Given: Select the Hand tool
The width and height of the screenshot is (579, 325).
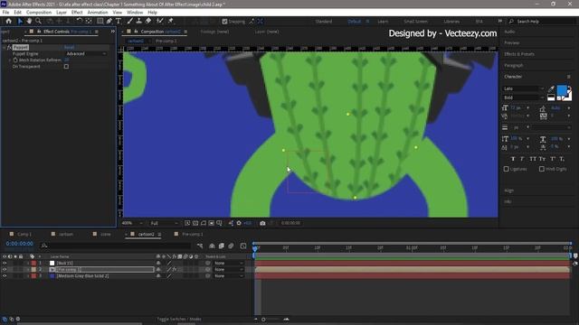Looking at the screenshot, I should pos(29,21).
